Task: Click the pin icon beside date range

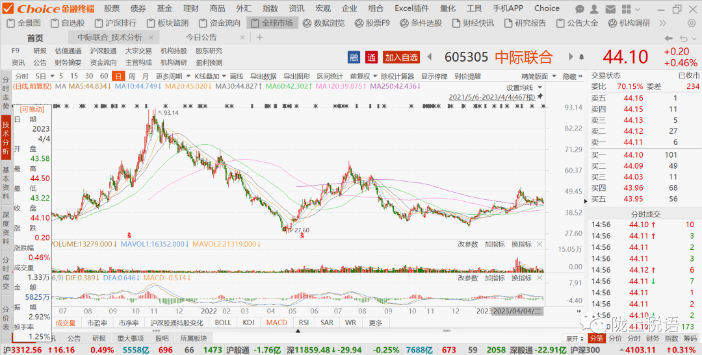Action: (540, 97)
